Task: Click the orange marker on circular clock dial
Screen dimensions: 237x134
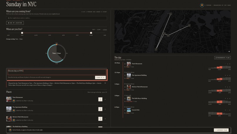Action: click(x=56, y=44)
